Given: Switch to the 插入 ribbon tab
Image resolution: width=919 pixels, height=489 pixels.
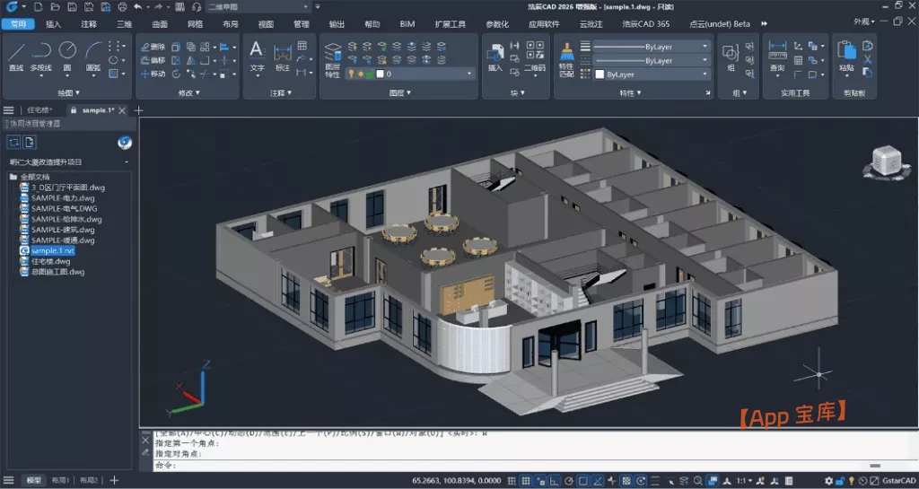Looking at the screenshot, I should pos(53,24).
